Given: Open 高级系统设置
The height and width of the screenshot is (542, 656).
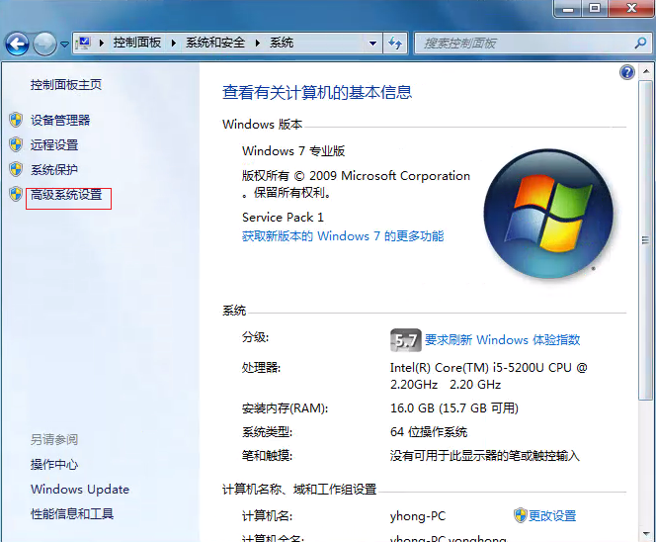Looking at the screenshot, I should coord(66,195).
